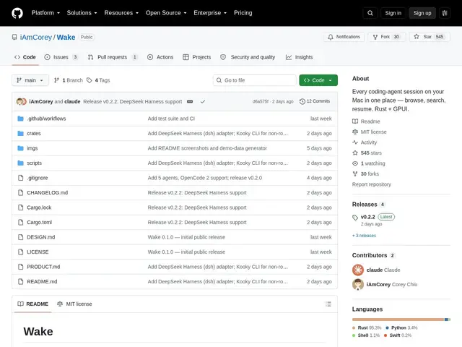Expand the Resources menu
The image size is (462, 347).
click(x=121, y=13)
